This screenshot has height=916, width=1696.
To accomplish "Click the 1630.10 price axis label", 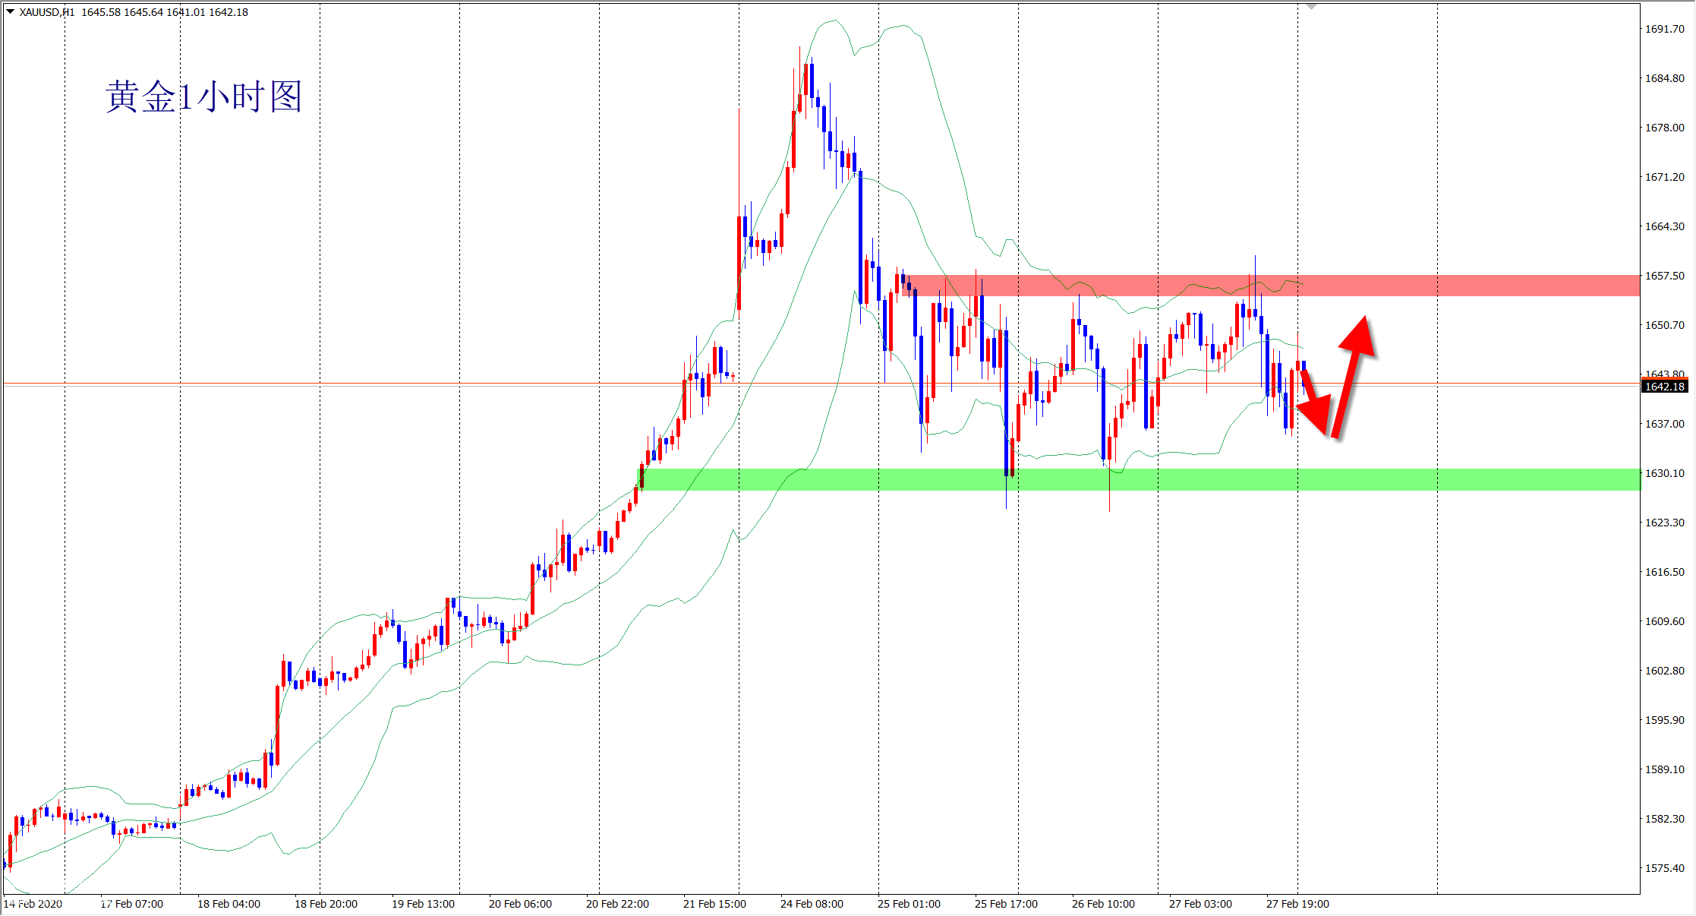I will pos(1664,473).
